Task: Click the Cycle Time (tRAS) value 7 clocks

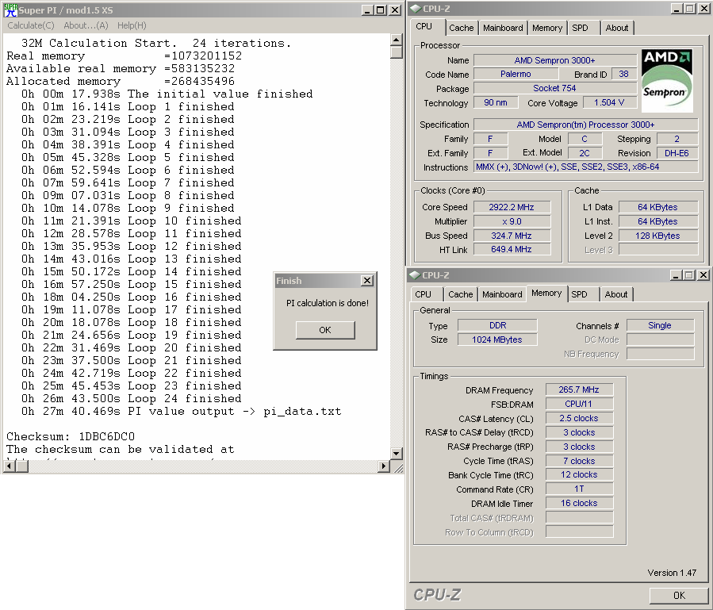Action: pyautogui.click(x=579, y=461)
